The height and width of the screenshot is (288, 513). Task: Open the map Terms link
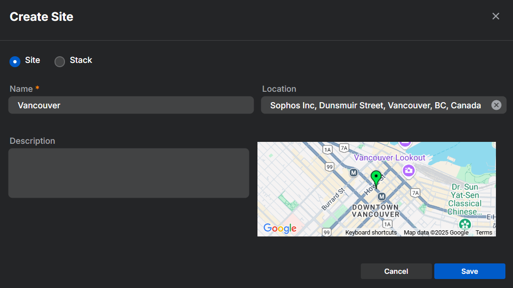tap(484, 232)
